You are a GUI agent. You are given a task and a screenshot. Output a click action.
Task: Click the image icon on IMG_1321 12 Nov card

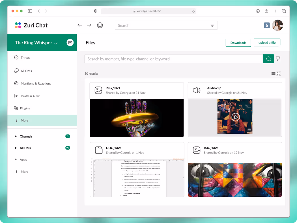[197, 150]
